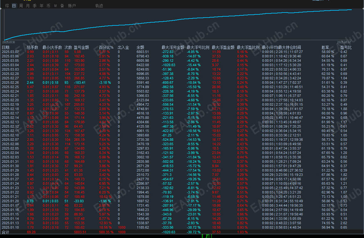Click the -939.18 floating loss cell

coord(168,56)
